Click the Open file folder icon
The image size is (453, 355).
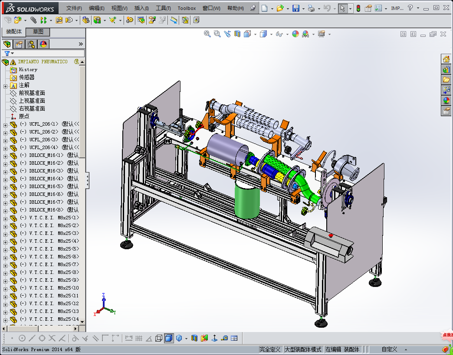[x=280, y=8]
